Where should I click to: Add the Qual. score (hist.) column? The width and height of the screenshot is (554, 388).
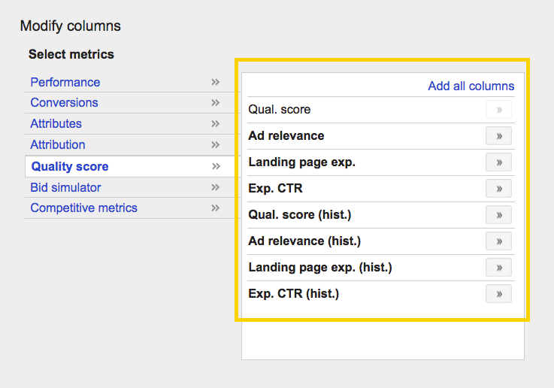[x=498, y=215]
